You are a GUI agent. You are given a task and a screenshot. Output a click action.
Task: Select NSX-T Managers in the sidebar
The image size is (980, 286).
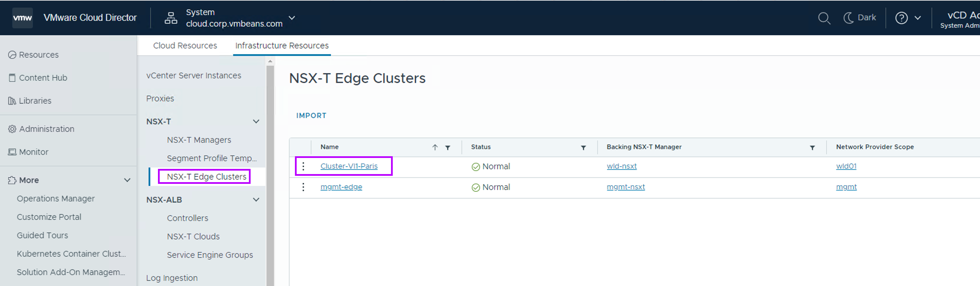click(x=199, y=140)
